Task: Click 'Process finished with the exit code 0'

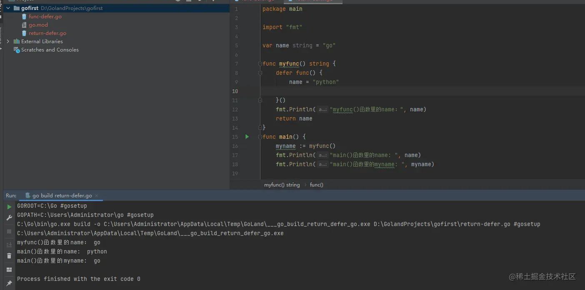Action: pos(79,279)
